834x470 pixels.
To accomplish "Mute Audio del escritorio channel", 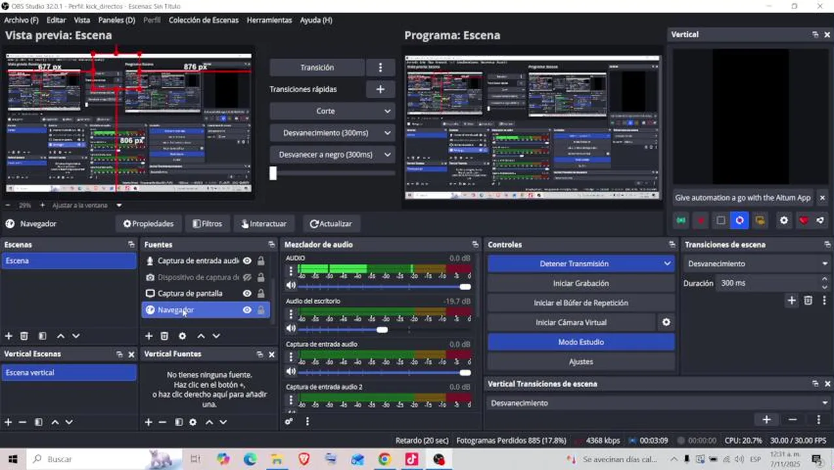I will pyautogui.click(x=291, y=328).
